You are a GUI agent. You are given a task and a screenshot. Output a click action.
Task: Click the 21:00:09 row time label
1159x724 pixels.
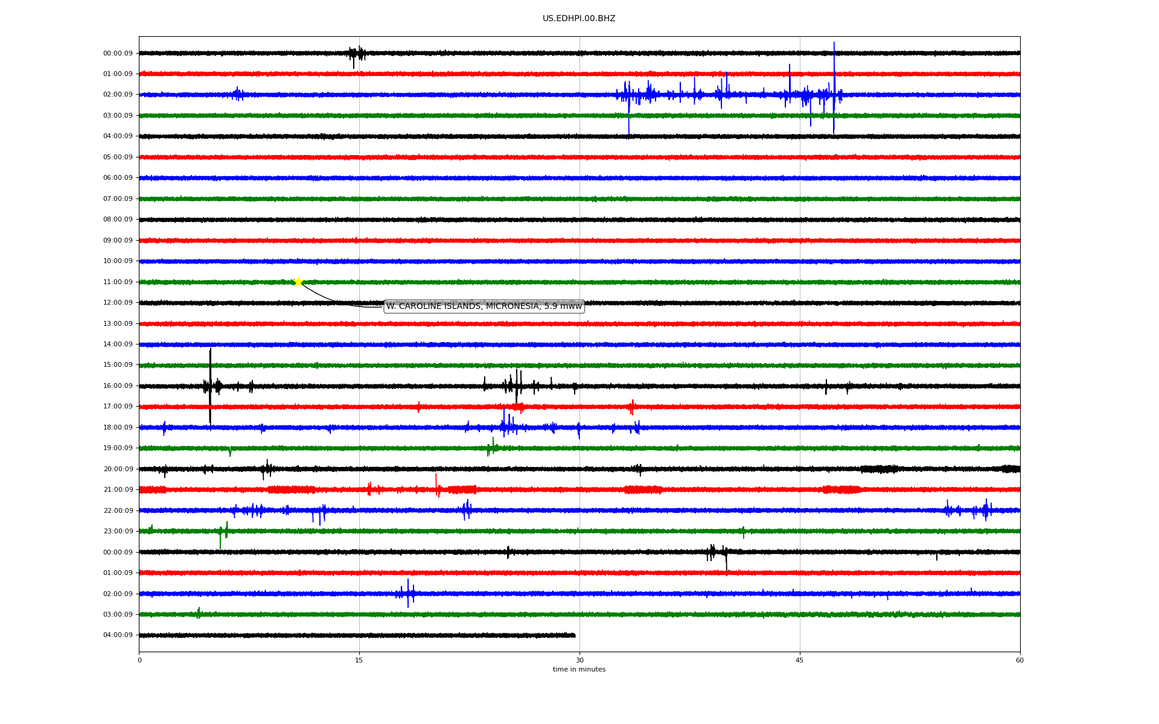click(118, 490)
